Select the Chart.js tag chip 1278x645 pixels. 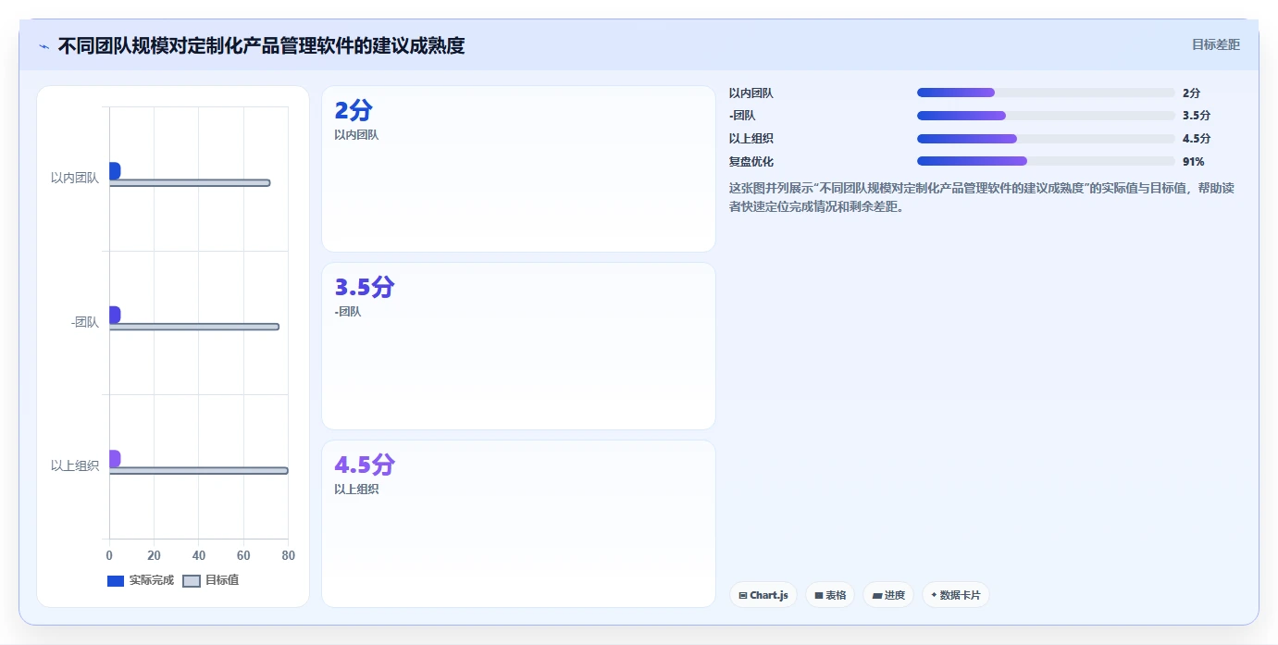[763, 595]
